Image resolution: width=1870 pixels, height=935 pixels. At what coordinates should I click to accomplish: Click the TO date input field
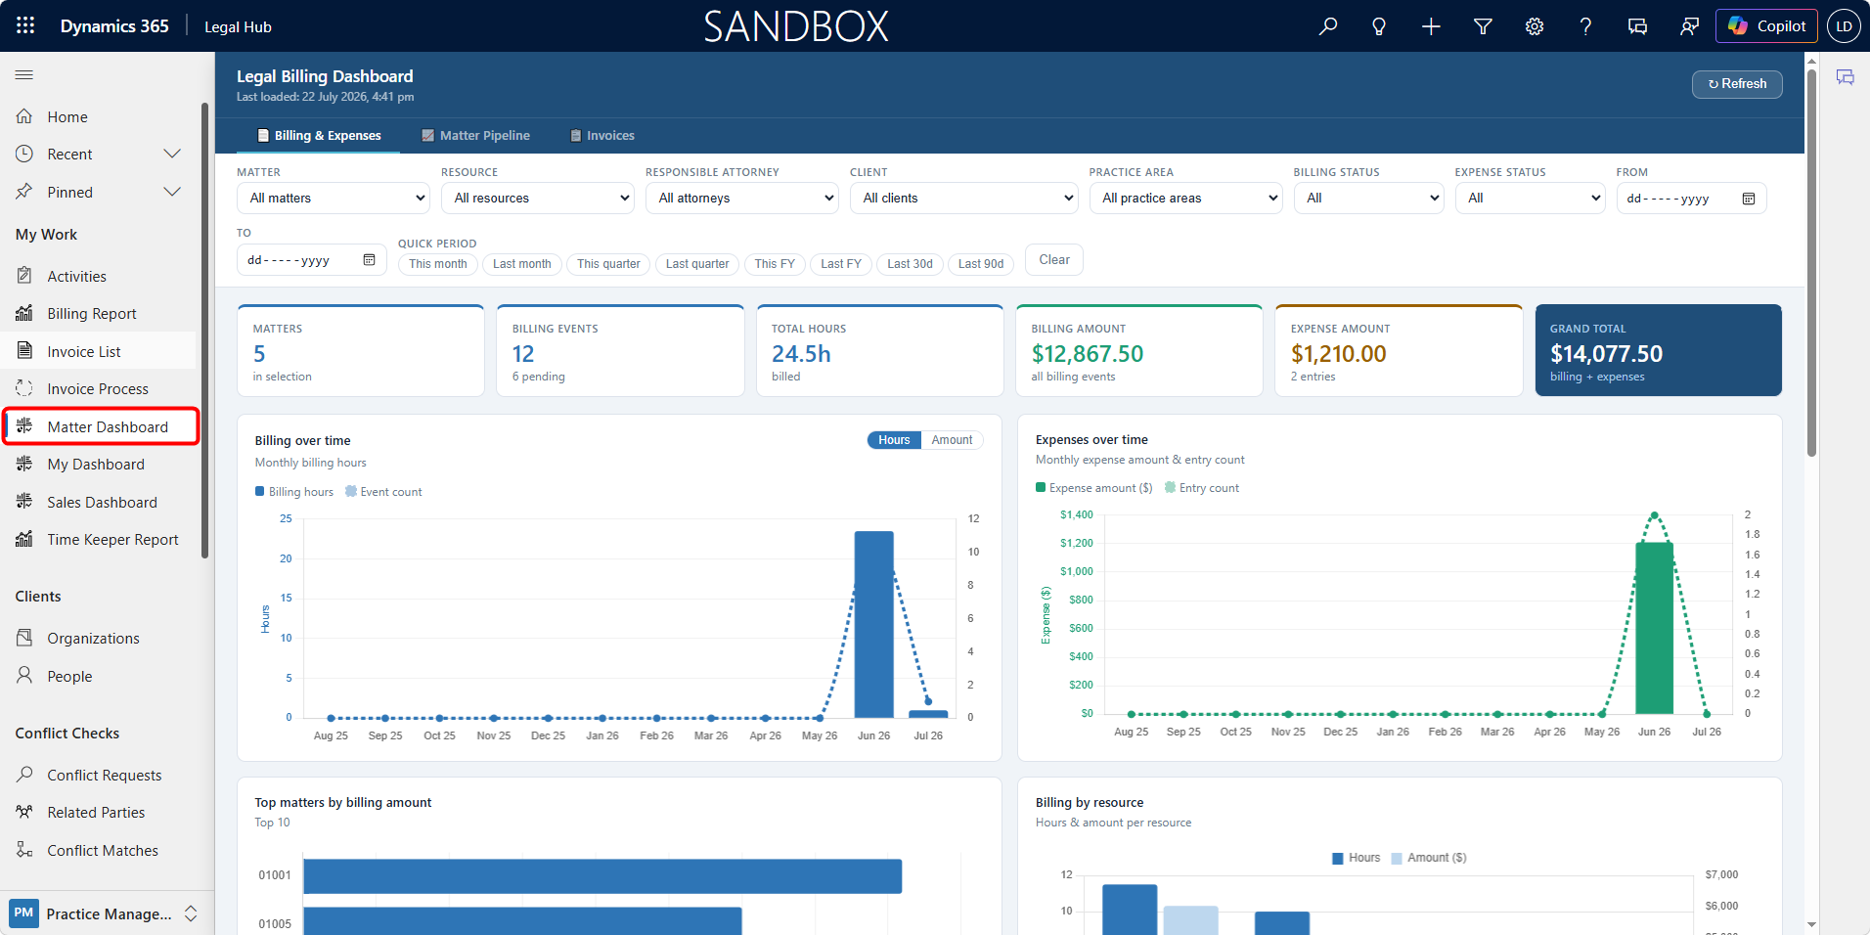[x=312, y=260]
